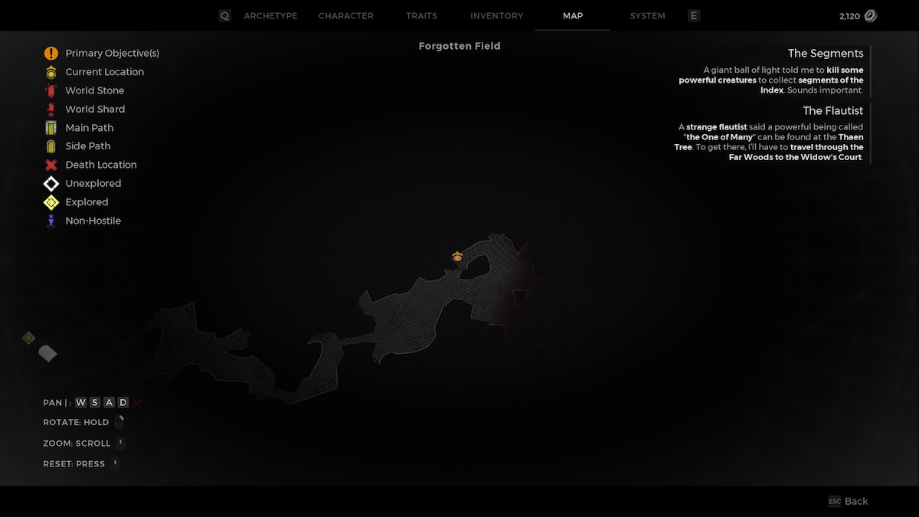Image resolution: width=919 pixels, height=517 pixels.
Task: Click the scrap currency icon
Action: coord(870,16)
